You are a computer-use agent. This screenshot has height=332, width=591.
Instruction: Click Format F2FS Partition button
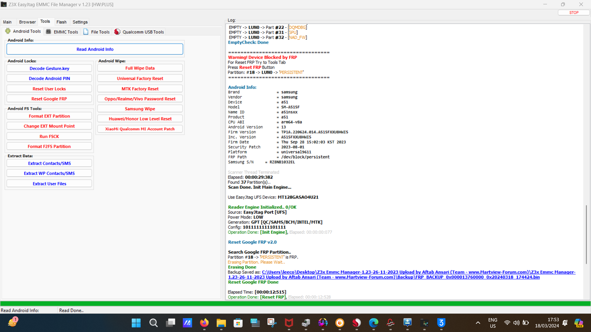(49, 146)
